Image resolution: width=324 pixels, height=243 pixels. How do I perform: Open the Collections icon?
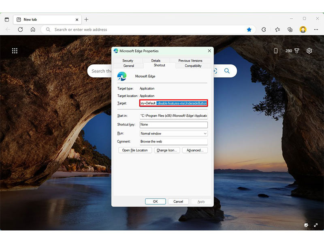point(290,30)
